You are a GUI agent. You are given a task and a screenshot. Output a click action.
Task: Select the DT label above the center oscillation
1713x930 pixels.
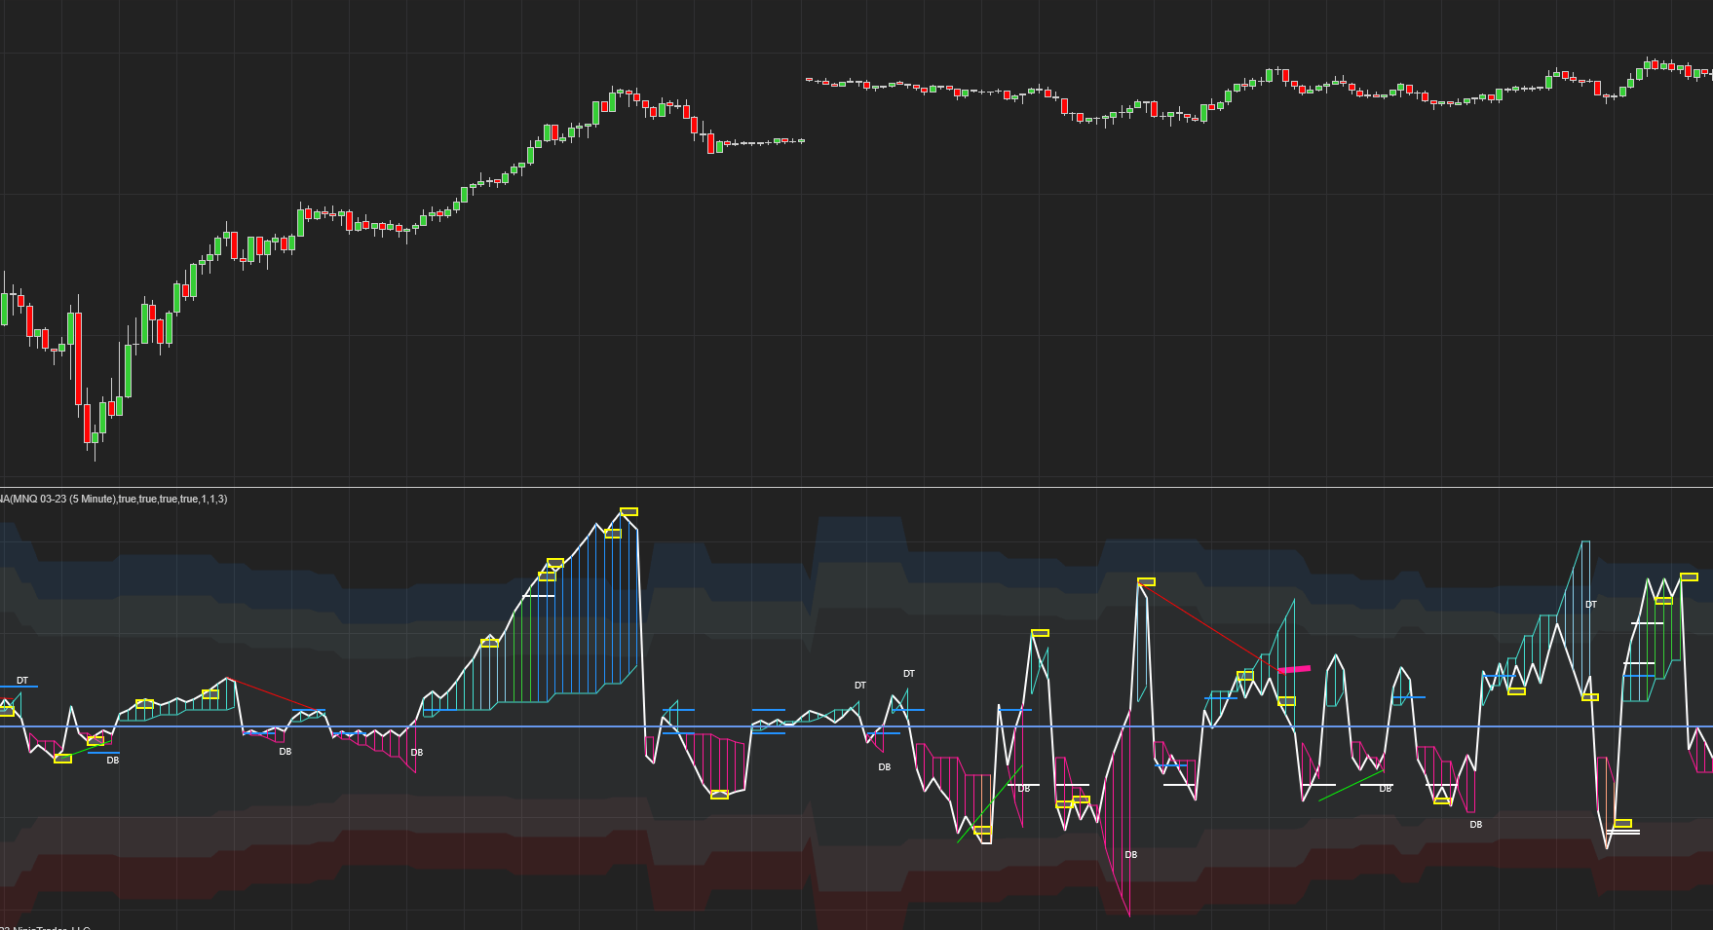click(908, 673)
